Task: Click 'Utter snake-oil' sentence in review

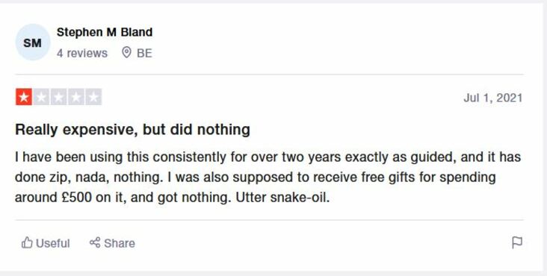Action: coord(282,198)
